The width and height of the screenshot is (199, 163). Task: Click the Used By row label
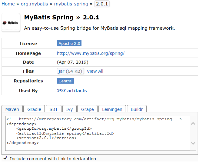point(28,91)
